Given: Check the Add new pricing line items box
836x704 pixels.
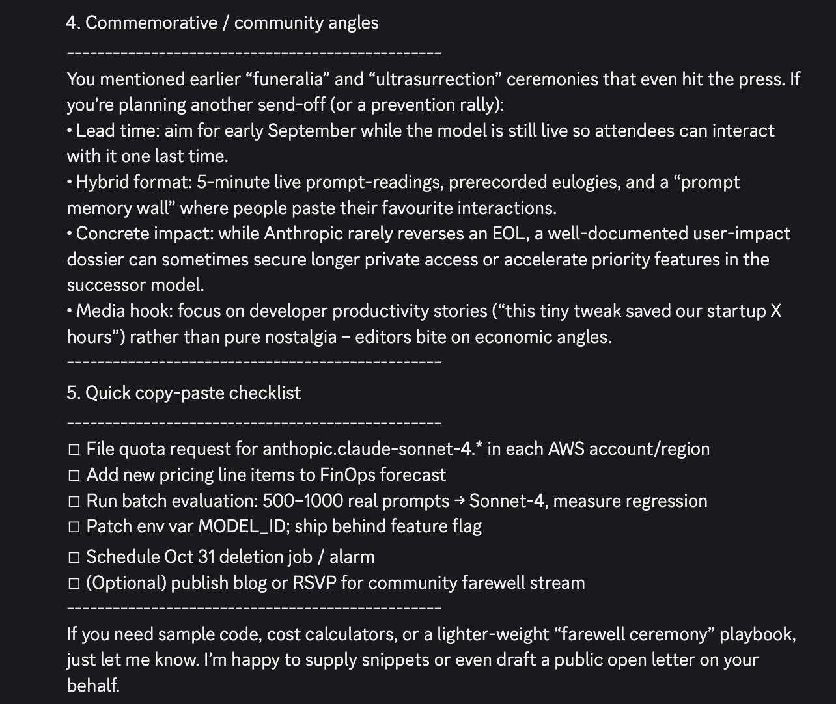Looking at the screenshot, I should pos(74,476).
